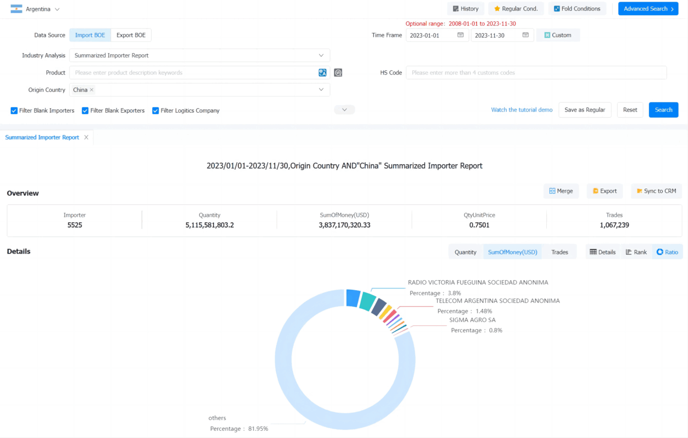Image resolution: width=688 pixels, height=438 pixels.
Task: Click the Argentina flag icon
Action: point(16,9)
